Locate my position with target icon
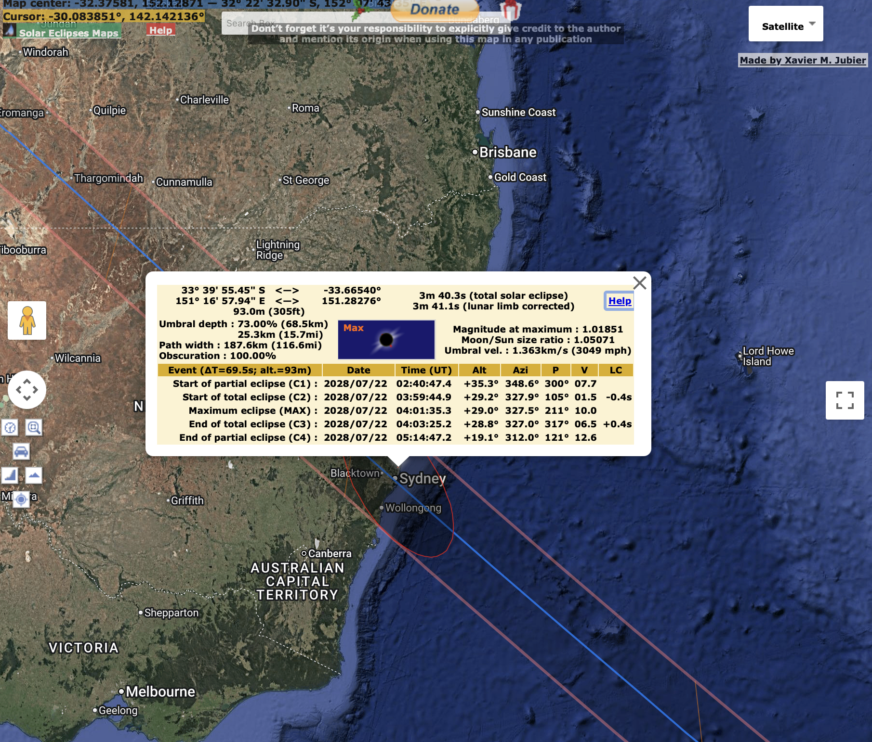The width and height of the screenshot is (872, 742). click(x=21, y=499)
